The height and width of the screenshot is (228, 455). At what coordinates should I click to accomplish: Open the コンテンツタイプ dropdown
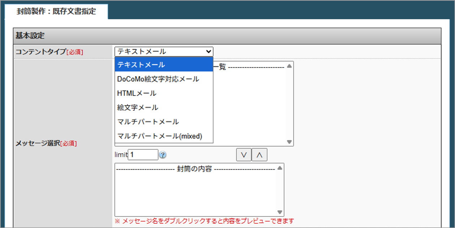164,52
